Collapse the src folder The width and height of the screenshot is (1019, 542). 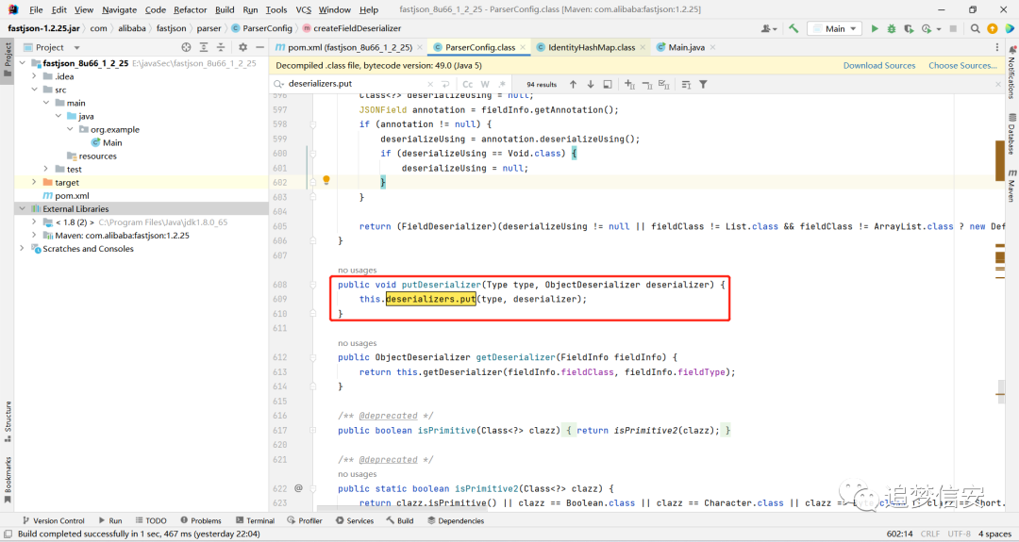pyautogui.click(x=35, y=90)
